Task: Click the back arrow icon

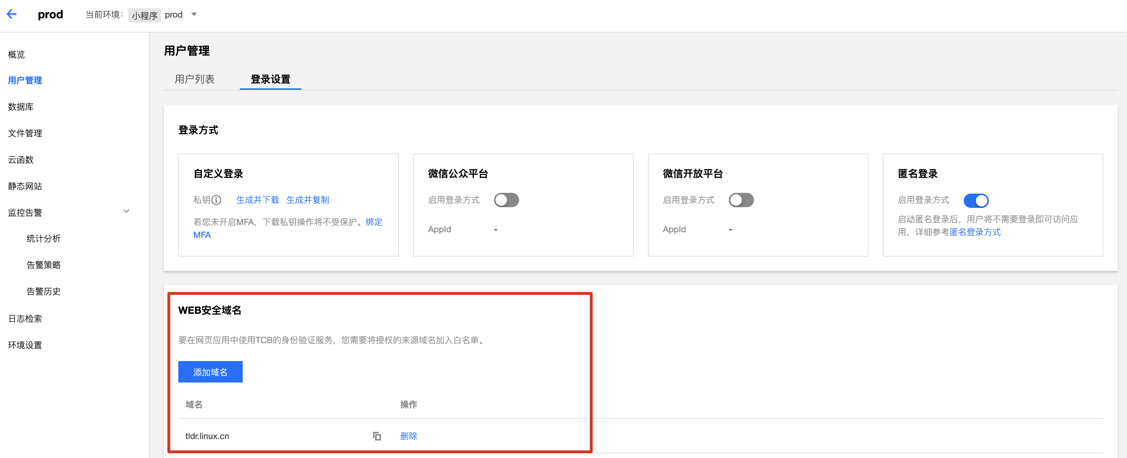Action: (12, 14)
